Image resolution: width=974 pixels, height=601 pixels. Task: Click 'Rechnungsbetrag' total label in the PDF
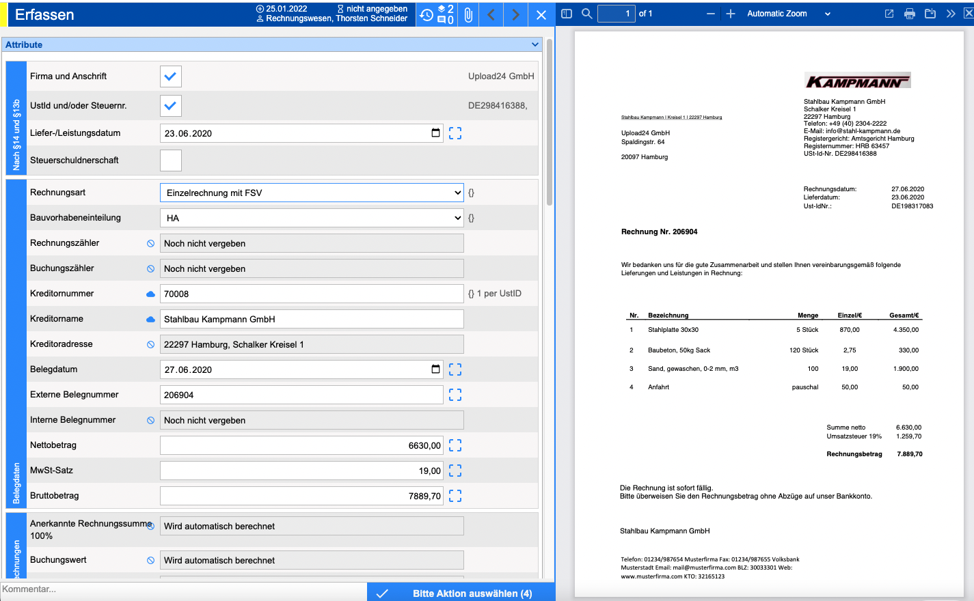854,453
